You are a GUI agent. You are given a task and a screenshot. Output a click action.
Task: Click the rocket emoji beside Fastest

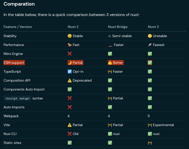pyautogui.click(x=150, y=45)
